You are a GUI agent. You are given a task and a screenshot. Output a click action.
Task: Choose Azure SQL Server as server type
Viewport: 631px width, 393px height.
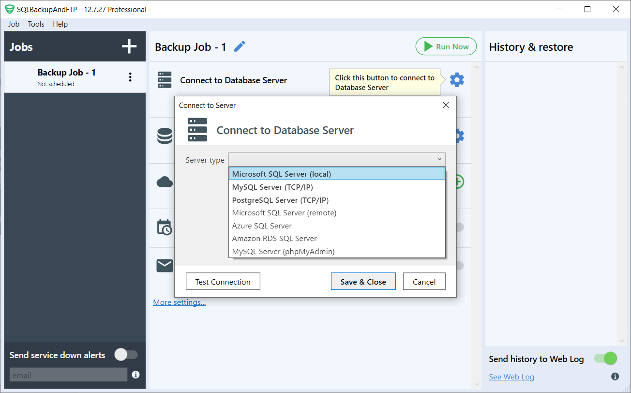pyautogui.click(x=261, y=226)
